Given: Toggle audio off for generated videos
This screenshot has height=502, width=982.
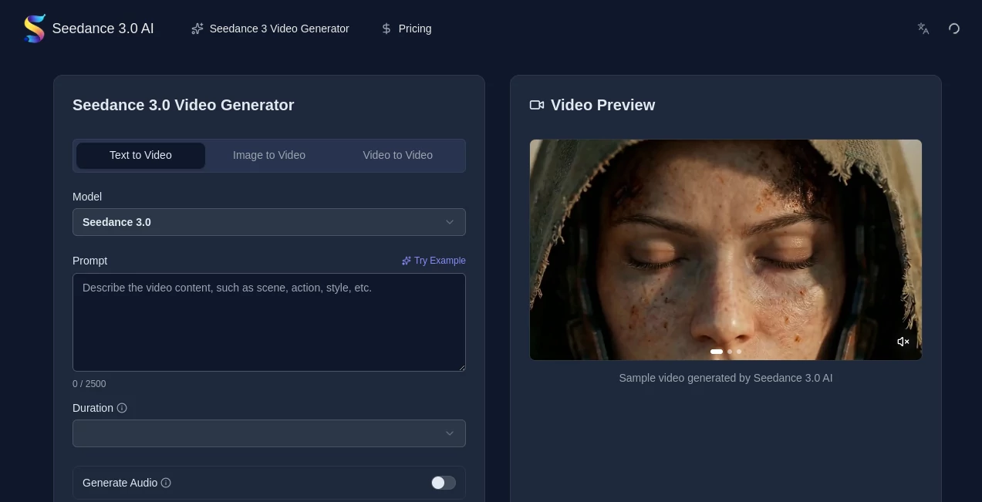Looking at the screenshot, I should point(443,483).
